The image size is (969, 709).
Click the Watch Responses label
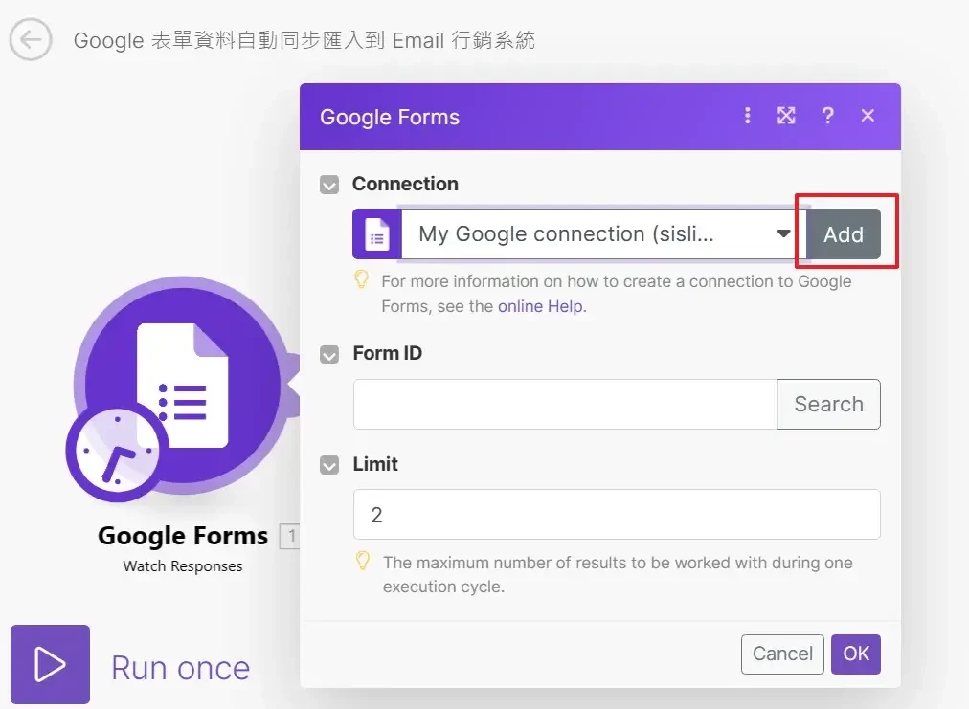click(x=182, y=566)
